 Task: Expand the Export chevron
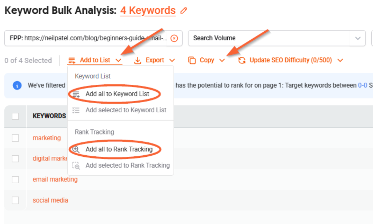click(x=172, y=61)
